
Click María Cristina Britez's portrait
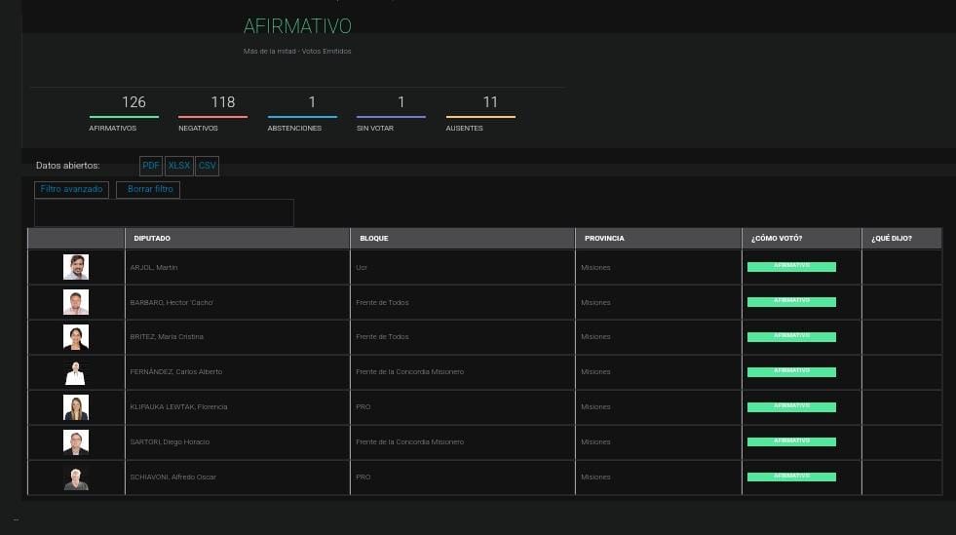pyautogui.click(x=76, y=337)
